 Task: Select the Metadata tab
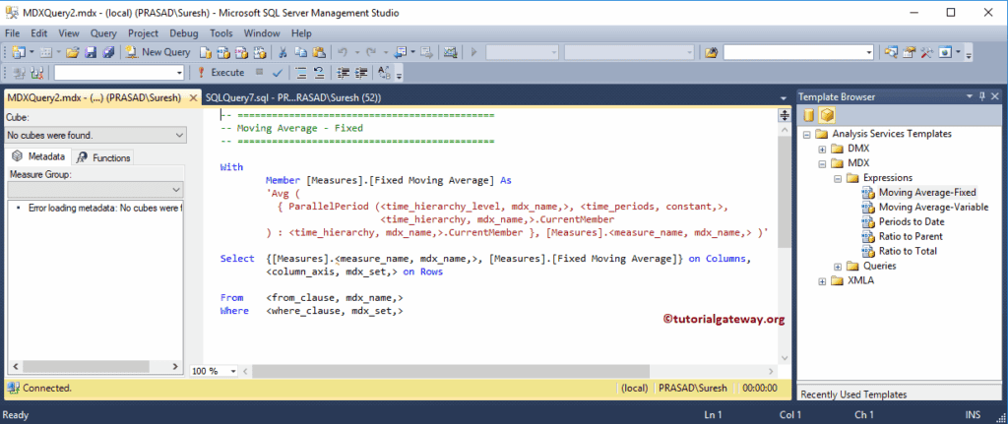click(x=39, y=156)
